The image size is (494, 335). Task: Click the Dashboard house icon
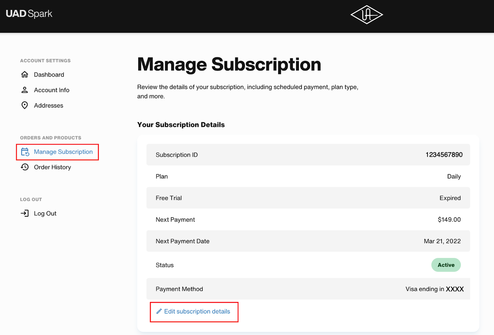(x=25, y=75)
